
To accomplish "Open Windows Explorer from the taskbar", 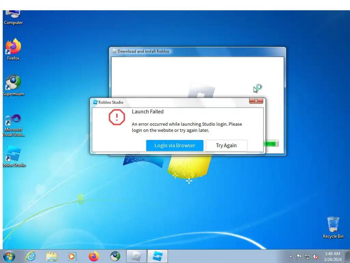I will coord(52,256).
